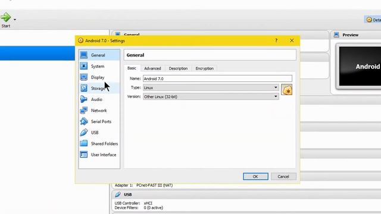This screenshot has width=381, height=214.
Task: Switch to the Description tab
Action: (x=178, y=68)
